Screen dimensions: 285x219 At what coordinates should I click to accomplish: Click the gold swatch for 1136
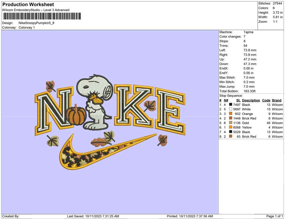pos(231,123)
